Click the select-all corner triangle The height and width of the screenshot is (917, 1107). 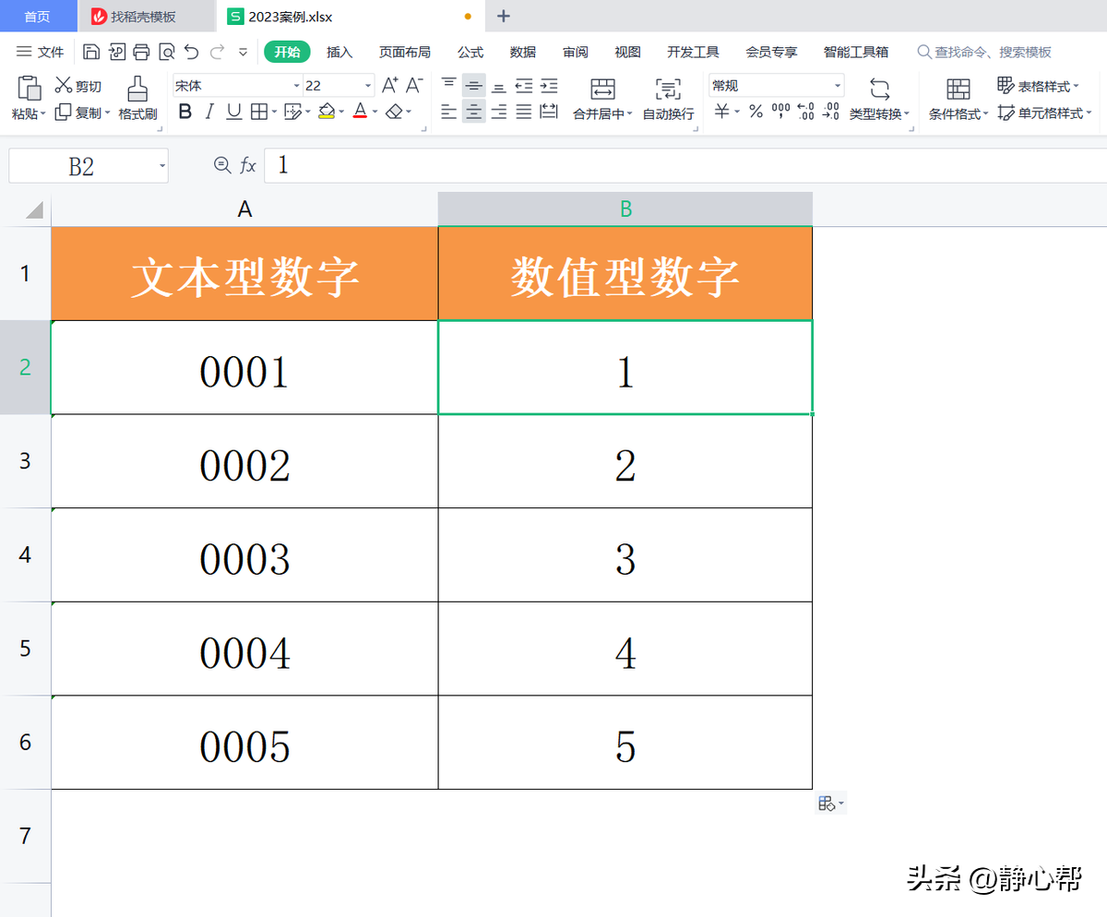coord(34,209)
